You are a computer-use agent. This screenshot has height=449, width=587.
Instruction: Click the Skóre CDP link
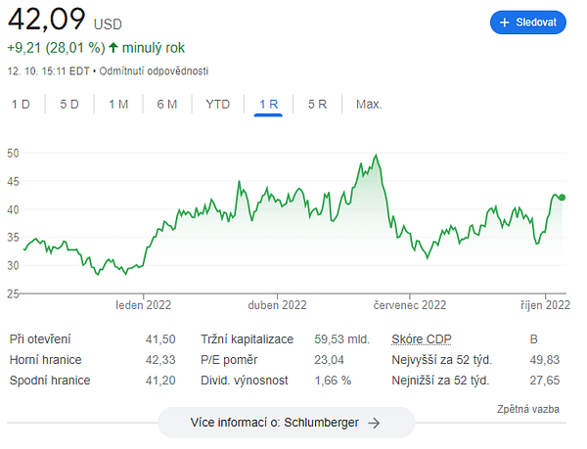coord(421,339)
